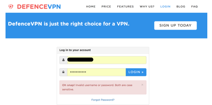The height and width of the screenshot is (105, 212).
Task: Click the 'Log in to your account' header
Action: (x=75, y=50)
